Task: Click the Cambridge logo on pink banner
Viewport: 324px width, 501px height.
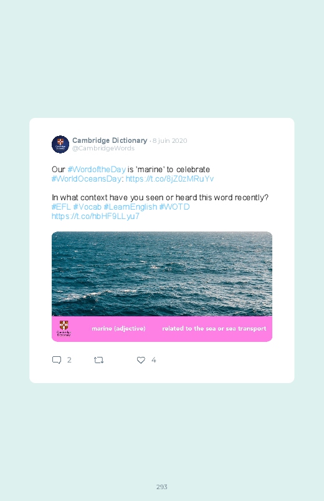Action: pyautogui.click(x=64, y=328)
